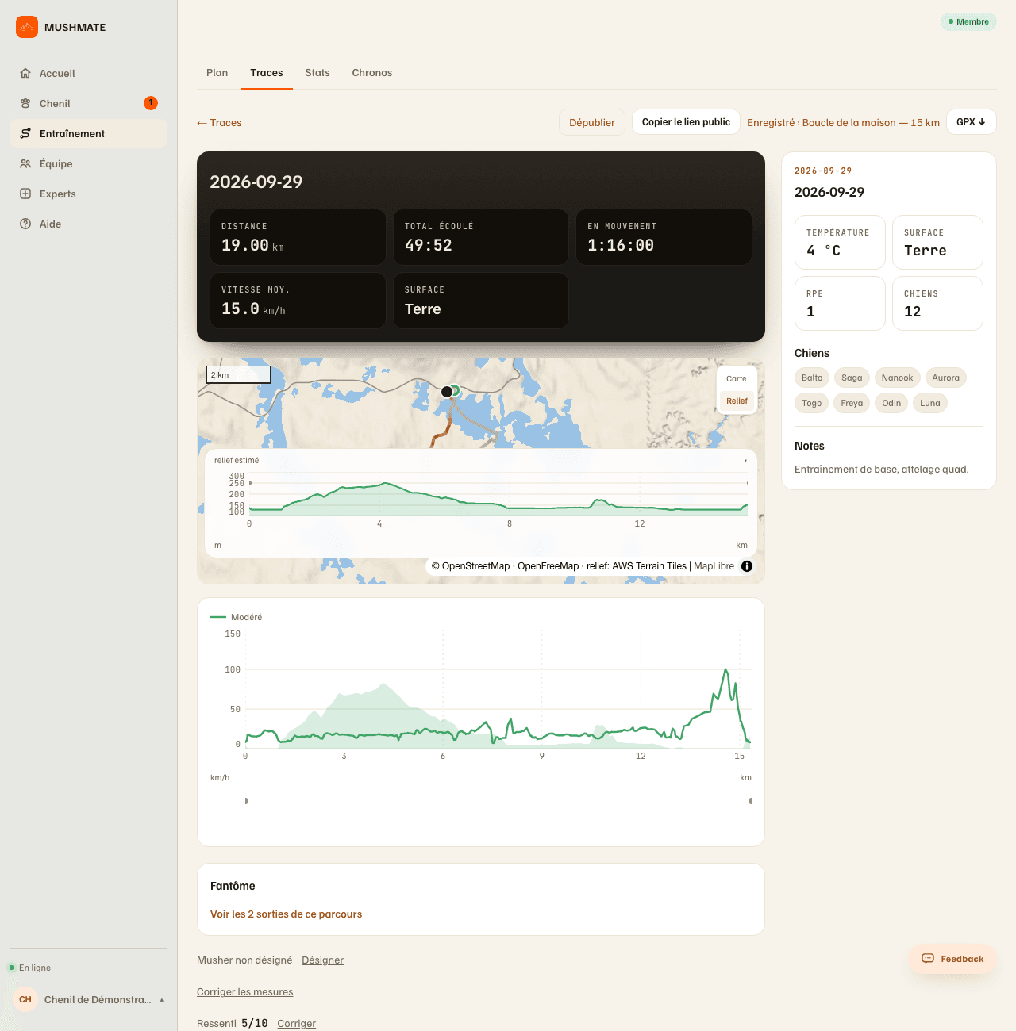1016x1031 pixels.
Task: Click the speed chart left range handle
Action: (246, 801)
